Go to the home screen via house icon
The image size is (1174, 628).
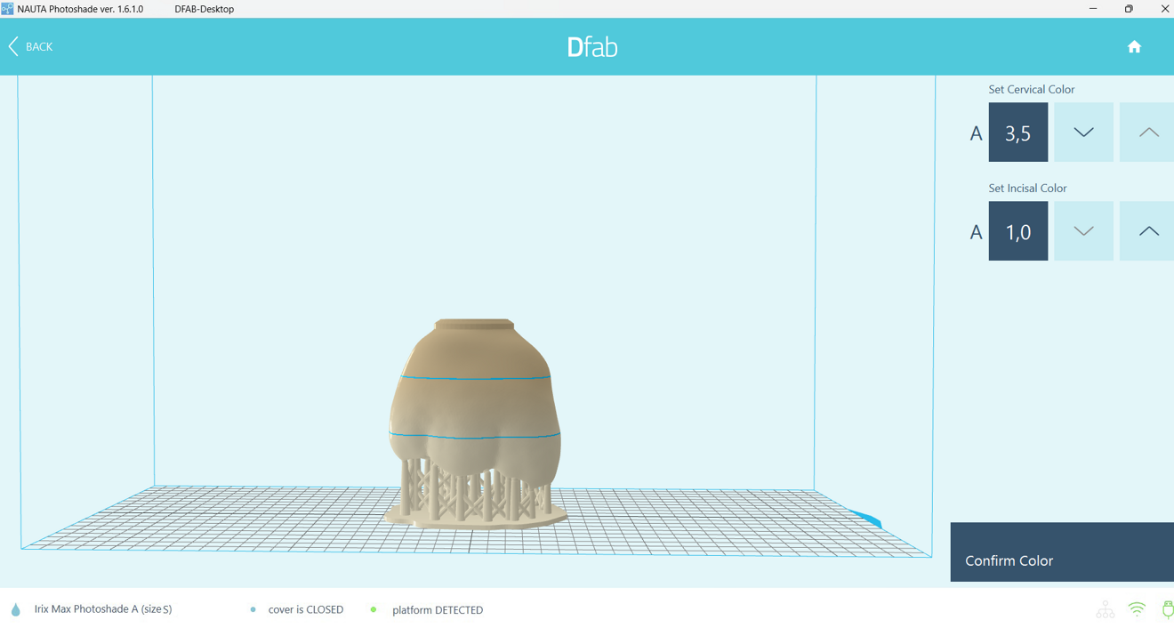click(x=1134, y=47)
